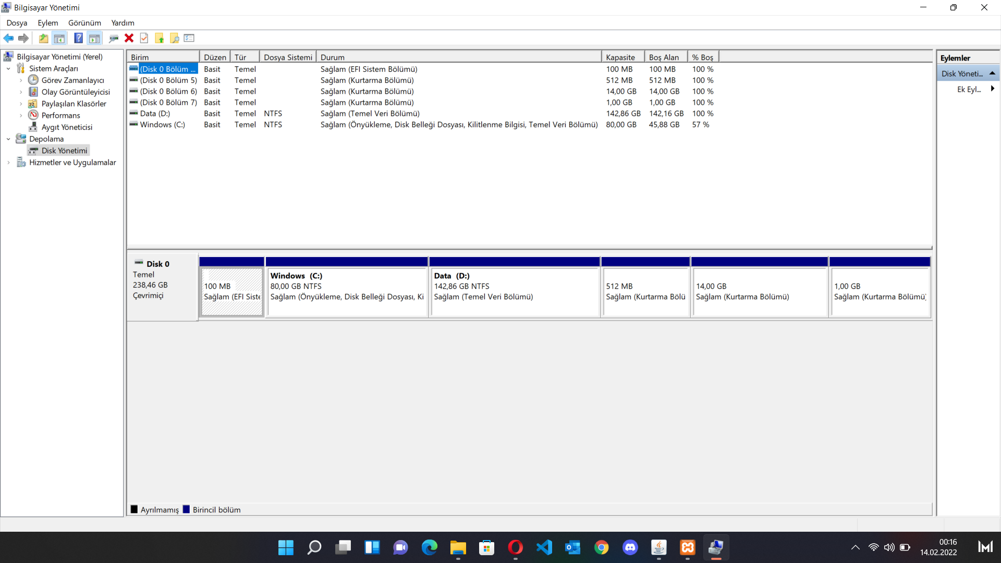Open the Dosya menu

click(x=17, y=23)
